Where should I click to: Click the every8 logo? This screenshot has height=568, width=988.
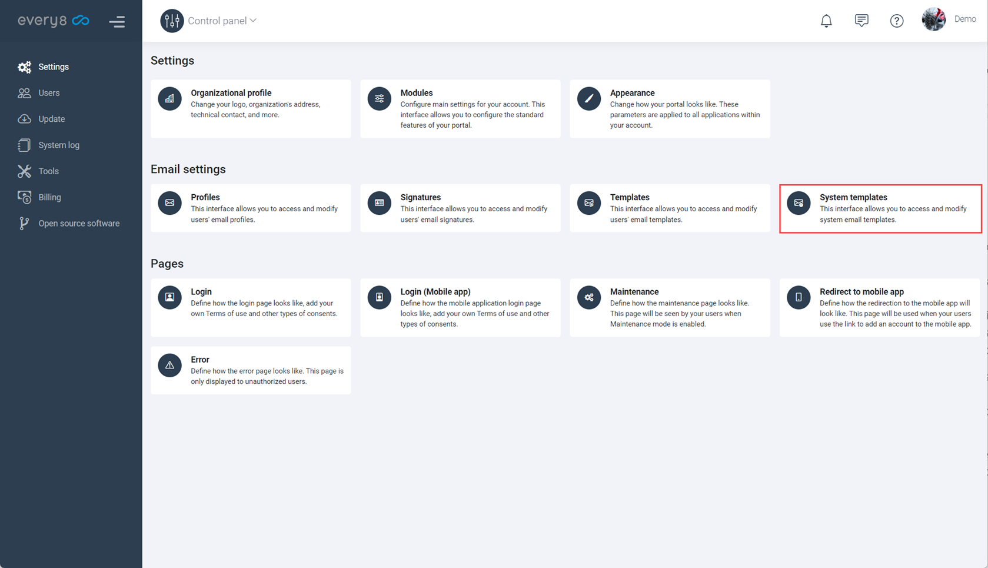click(x=54, y=20)
